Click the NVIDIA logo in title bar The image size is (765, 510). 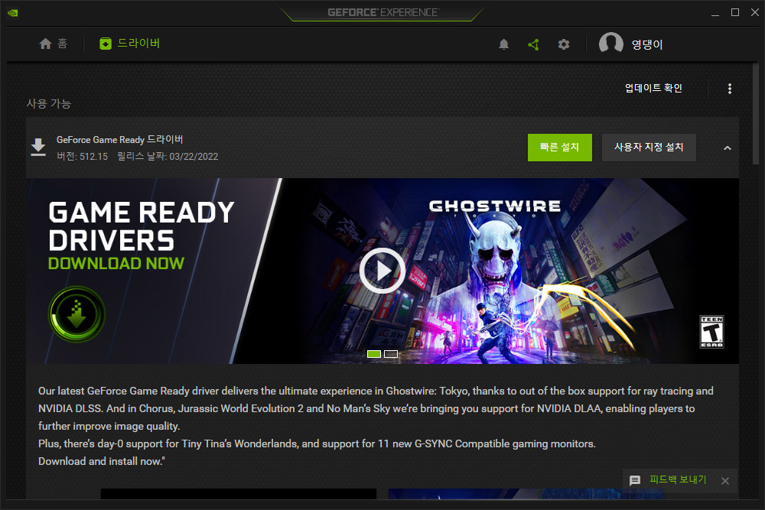(x=13, y=13)
